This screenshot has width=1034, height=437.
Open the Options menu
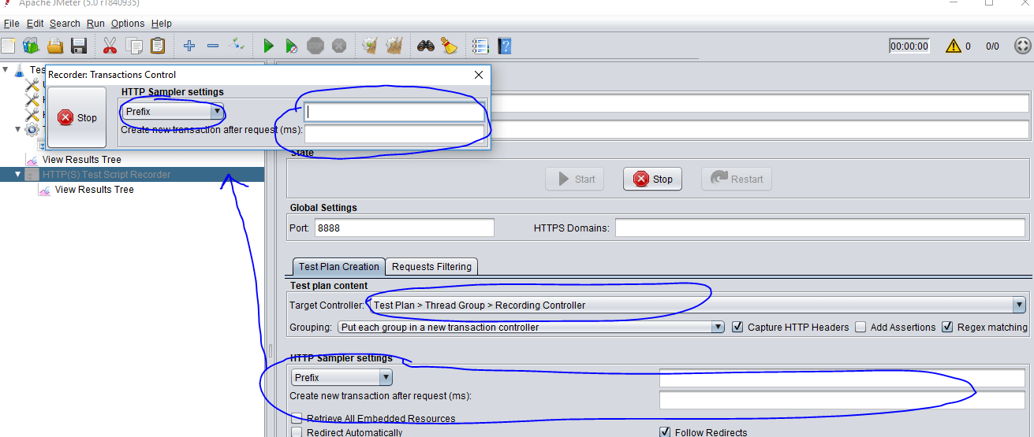[128, 24]
